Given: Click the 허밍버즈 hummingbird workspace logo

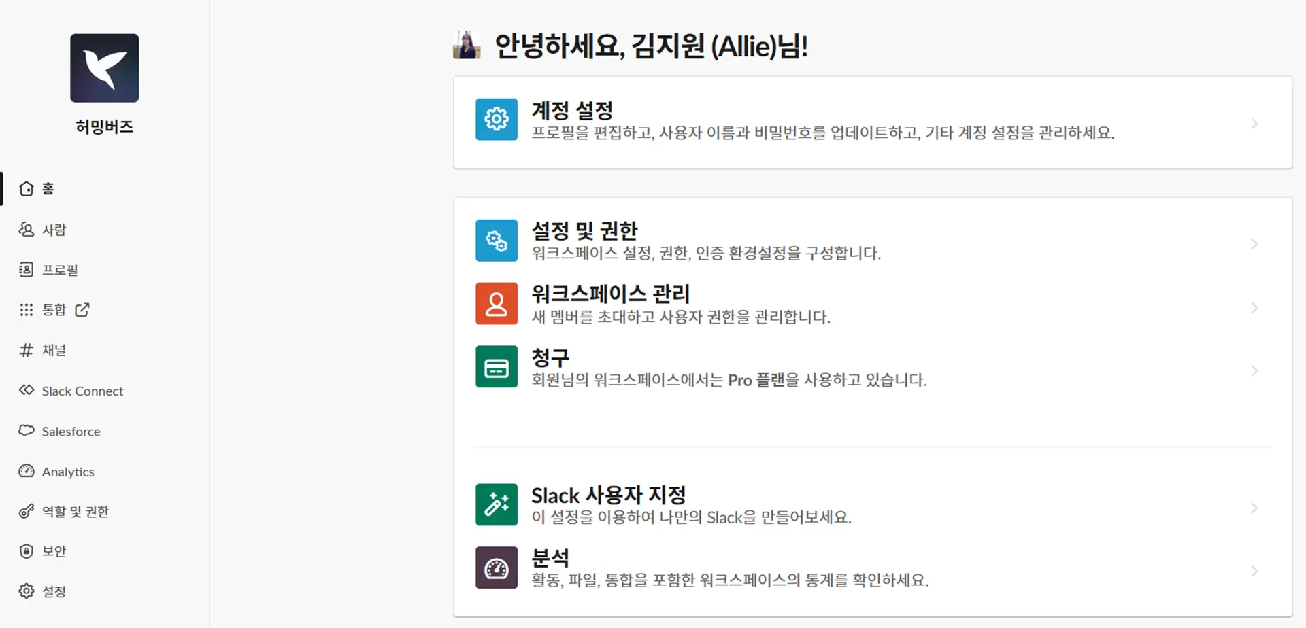Looking at the screenshot, I should point(104,69).
